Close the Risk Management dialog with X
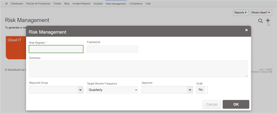 click(x=246, y=30)
